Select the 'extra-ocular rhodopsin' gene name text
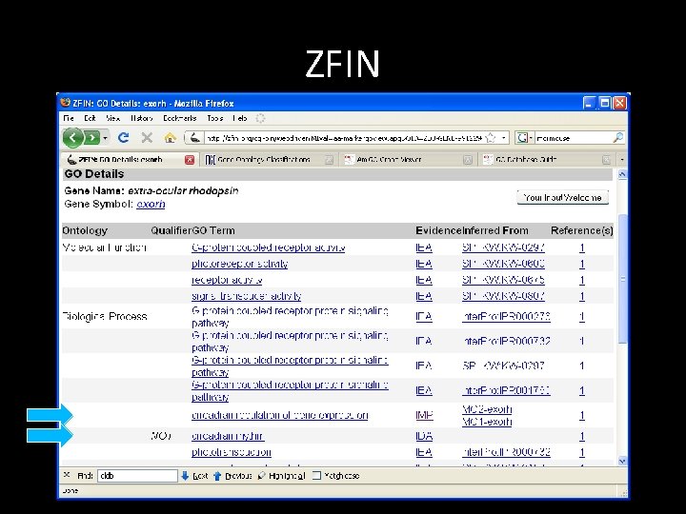The width and height of the screenshot is (686, 514). 183,190
